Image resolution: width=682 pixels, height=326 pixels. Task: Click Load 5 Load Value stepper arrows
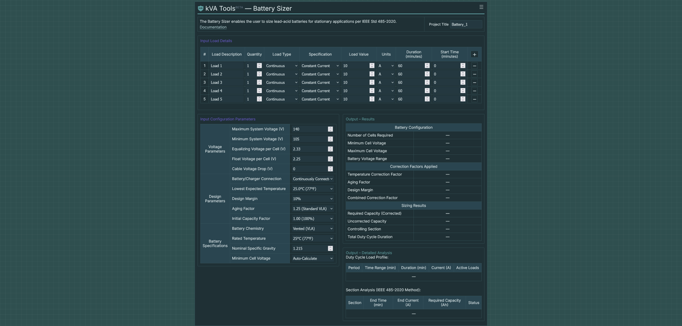point(372,99)
